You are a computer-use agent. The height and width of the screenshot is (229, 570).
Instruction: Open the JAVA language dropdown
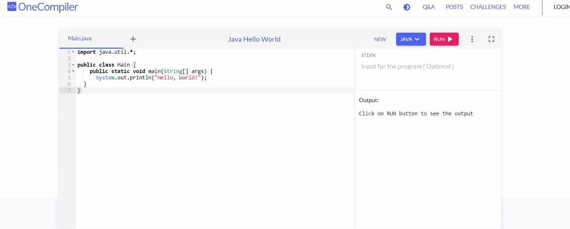point(411,39)
